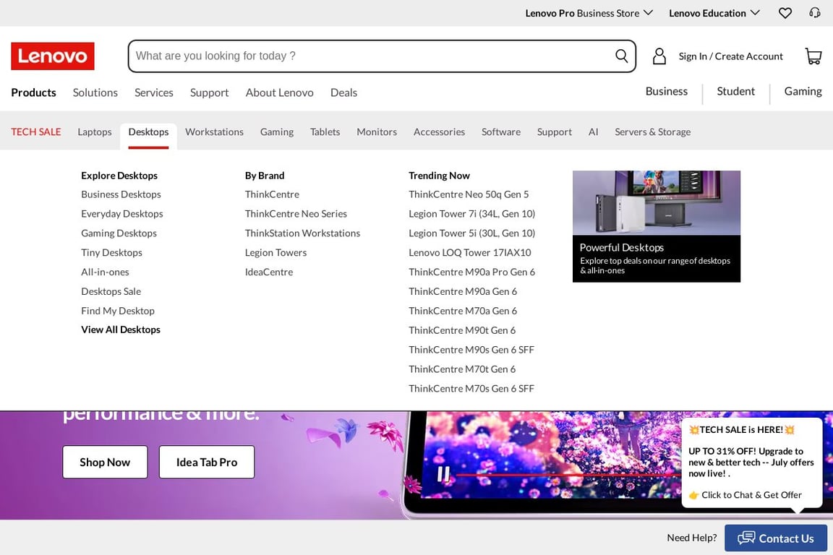Click the video progress bar

(x=568, y=474)
